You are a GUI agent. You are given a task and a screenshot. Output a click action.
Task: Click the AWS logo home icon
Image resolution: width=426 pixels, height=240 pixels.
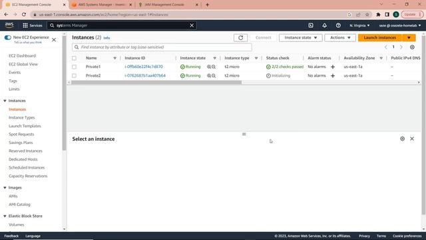coord(9,25)
